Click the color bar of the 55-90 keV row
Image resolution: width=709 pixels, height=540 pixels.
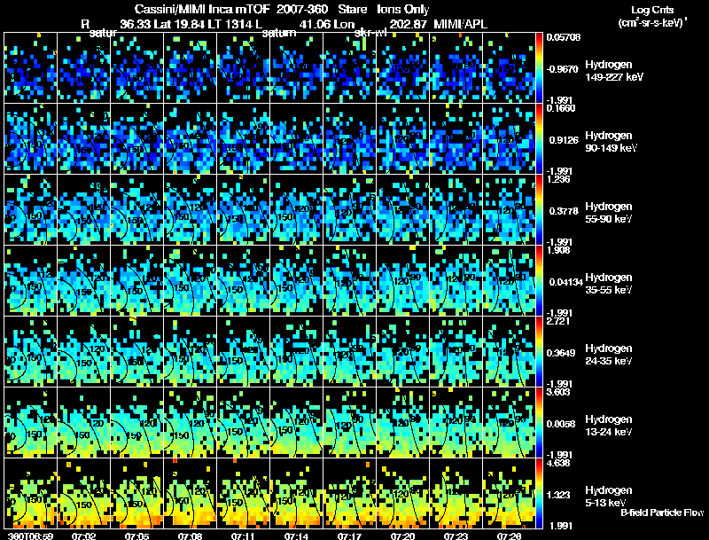point(539,209)
